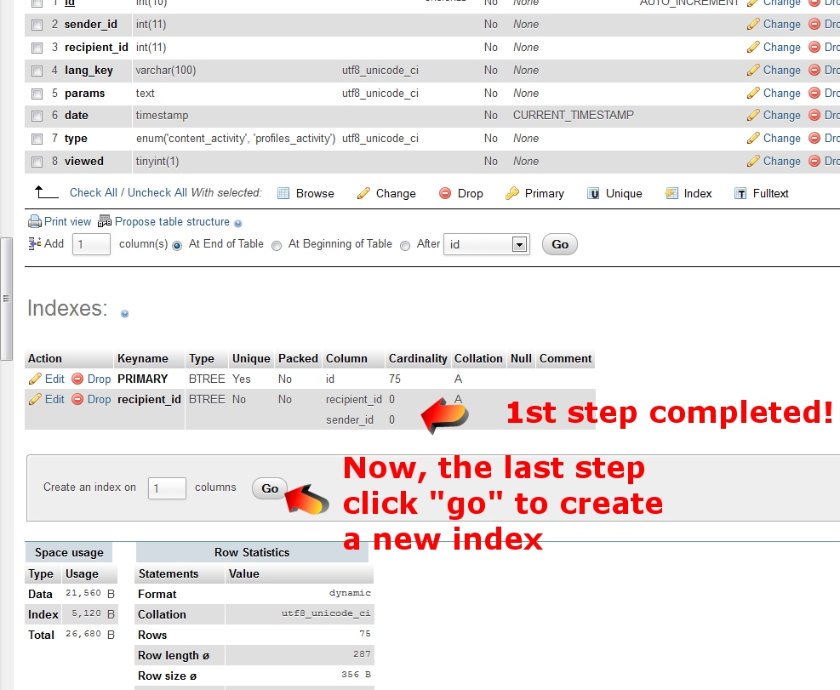Select the viewed column checkbox
This screenshot has width=840, height=690.
point(37,162)
